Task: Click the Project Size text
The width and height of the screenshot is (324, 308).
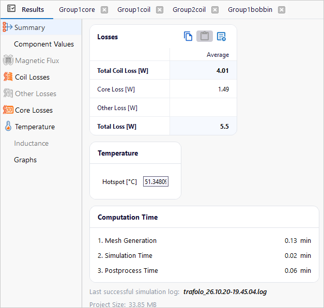Action: [x=123, y=304]
